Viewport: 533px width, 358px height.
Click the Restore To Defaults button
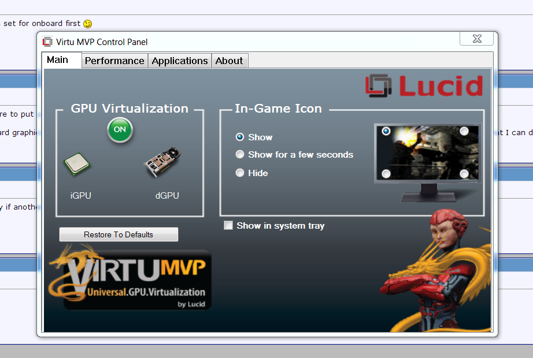(x=119, y=234)
